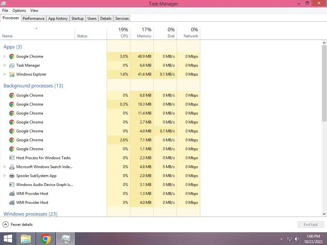Image resolution: width=327 pixels, height=245 pixels.
Task: Expand the Google Chrome app group
Action: (4, 56)
